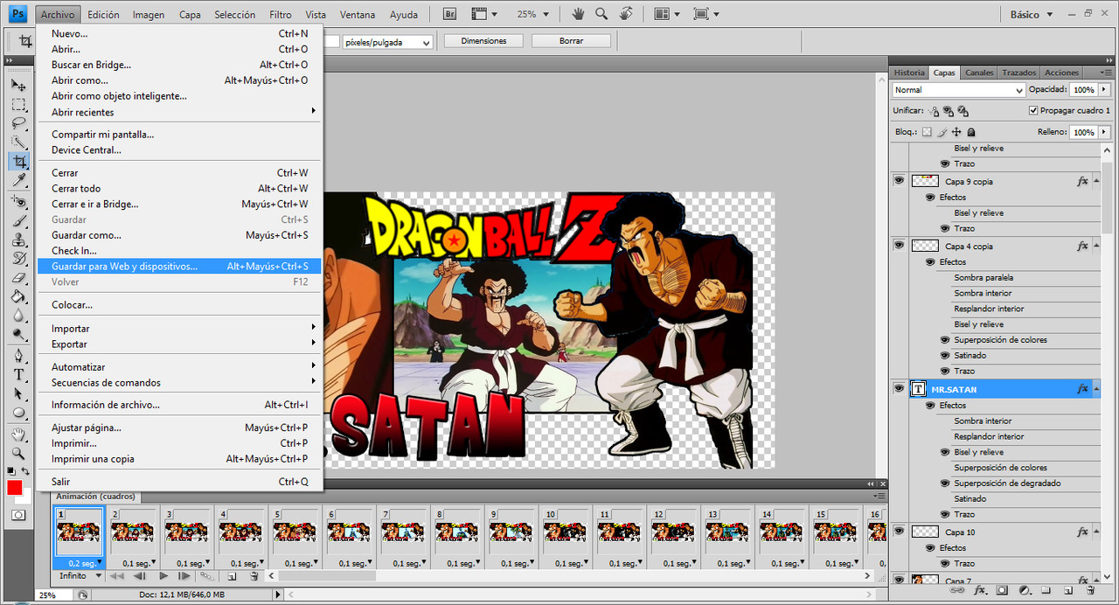Screen dimensions: 1119x605
Task: Click unify layer visibility icon
Action: click(x=949, y=111)
